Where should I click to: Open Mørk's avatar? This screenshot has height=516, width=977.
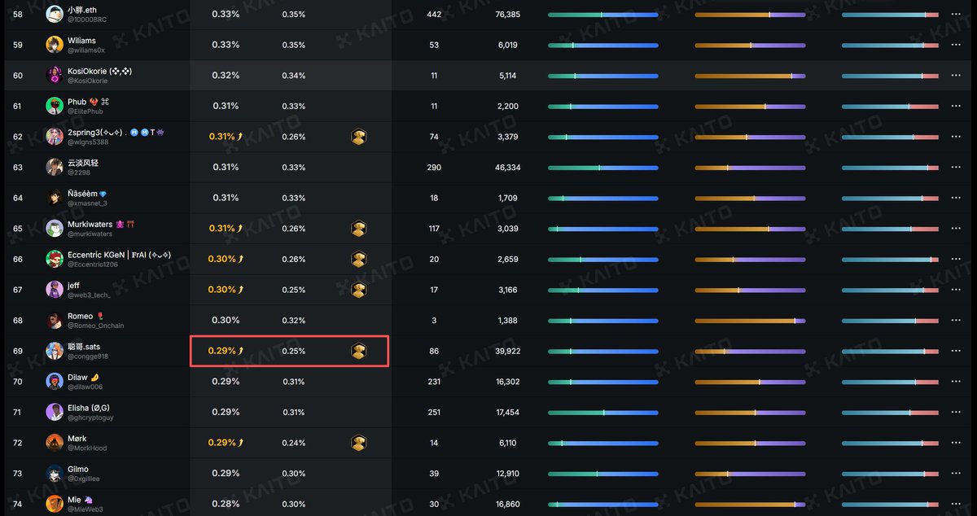pos(55,443)
